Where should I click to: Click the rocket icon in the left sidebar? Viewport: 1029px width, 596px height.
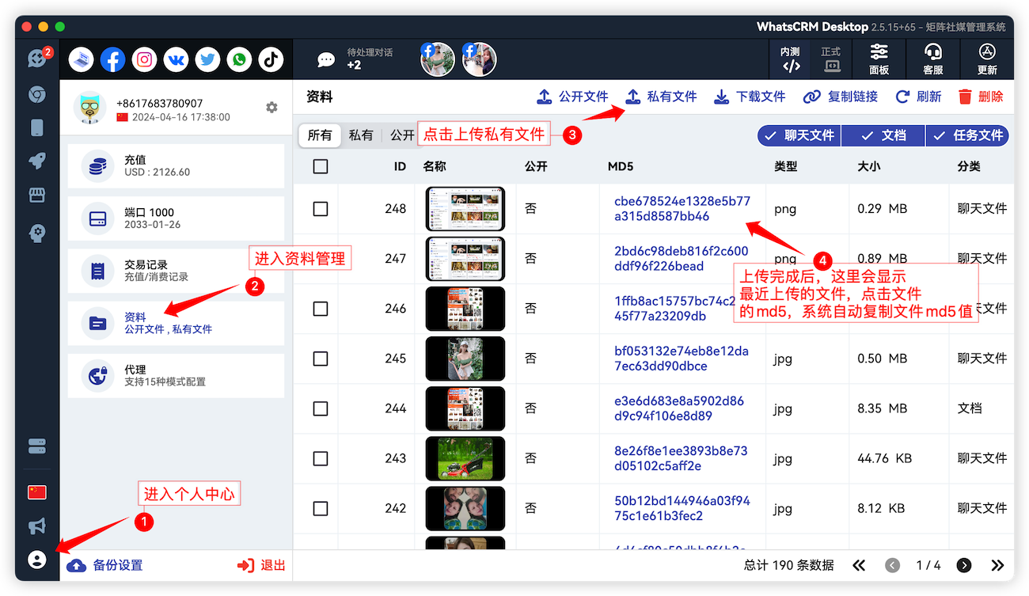(x=36, y=161)
